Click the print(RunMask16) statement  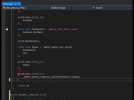pyautogui.click(x=29, y=41)
